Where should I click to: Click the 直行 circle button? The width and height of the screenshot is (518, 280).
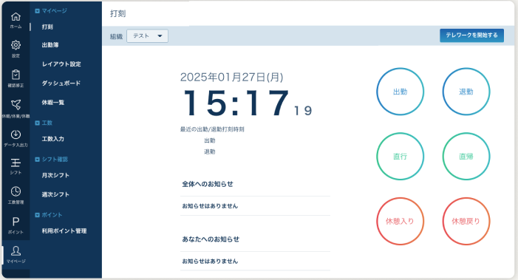[400, 156]
